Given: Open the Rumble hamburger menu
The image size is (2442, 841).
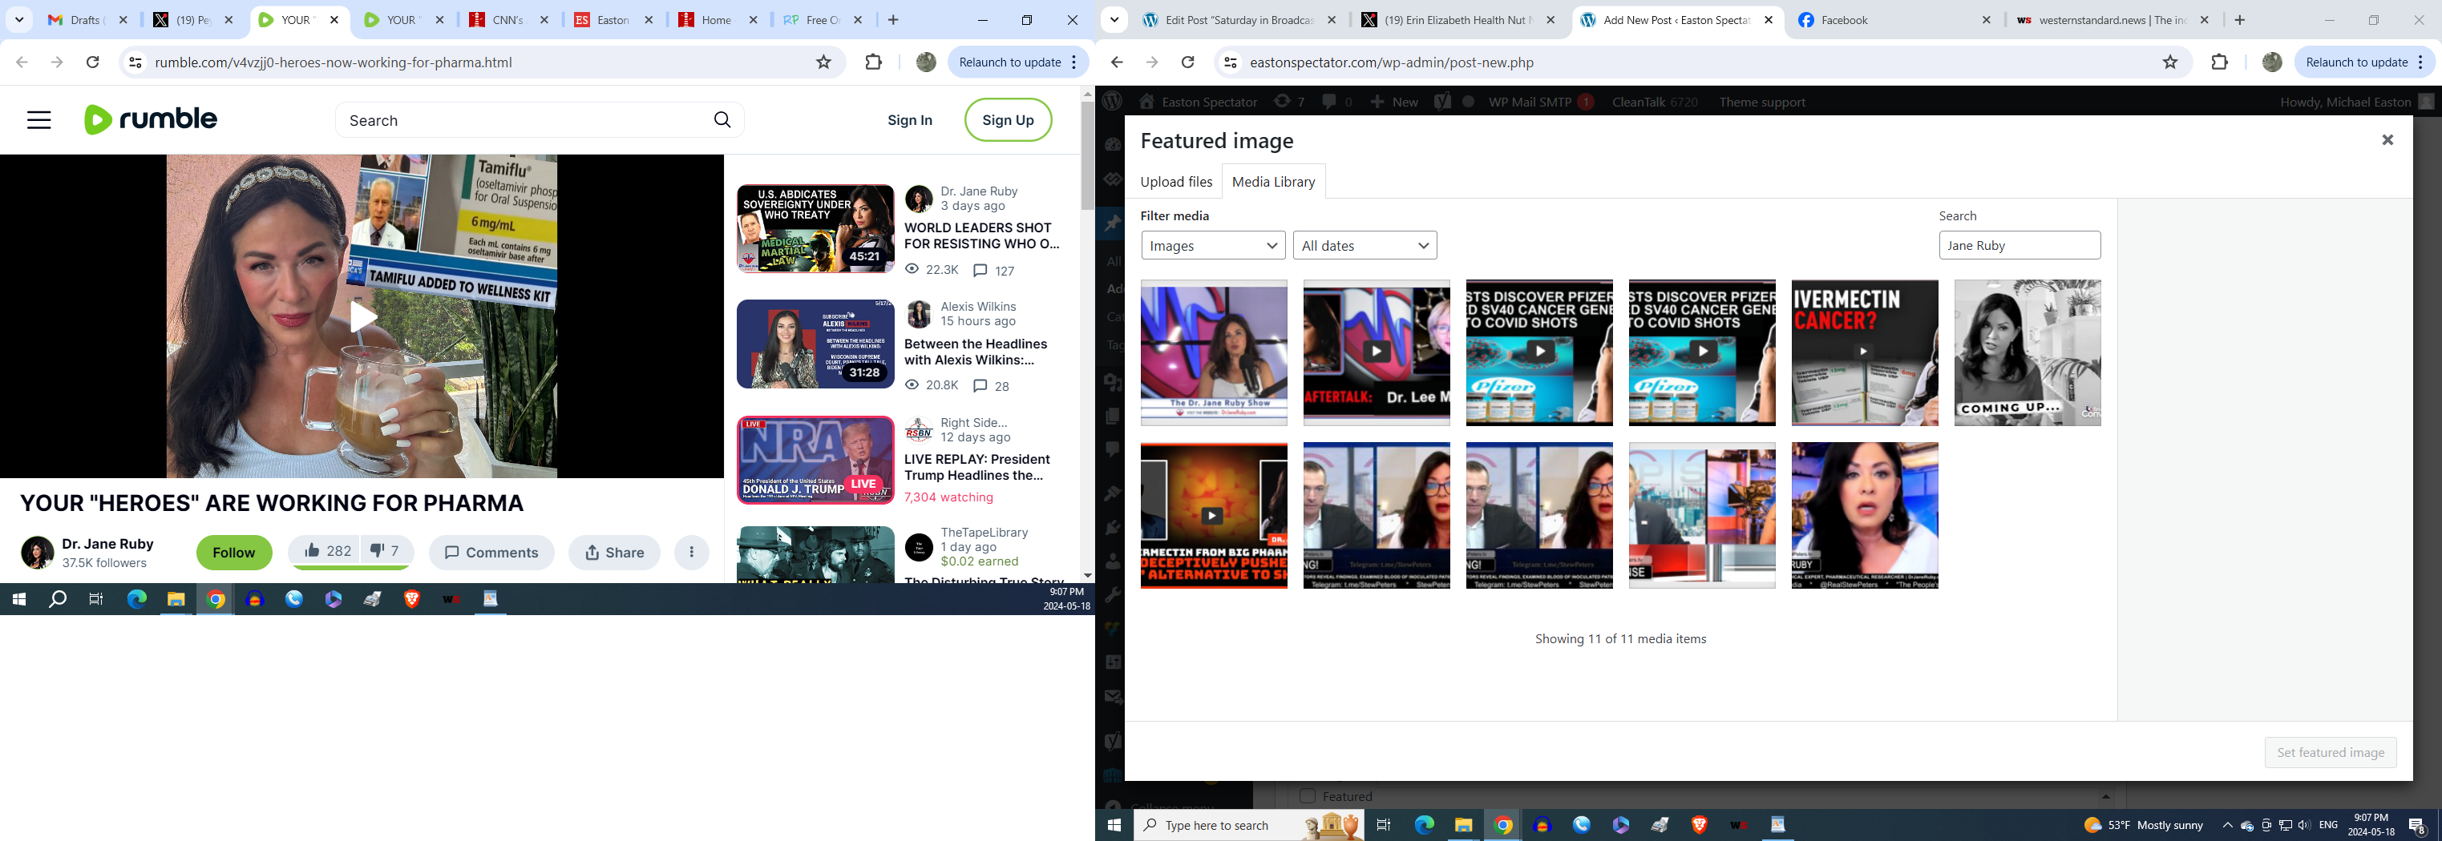Looking at the screenshot, I should tap(38, 120).
